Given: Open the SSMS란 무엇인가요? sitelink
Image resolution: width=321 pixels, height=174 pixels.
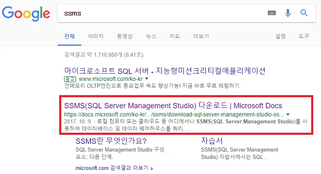Looking at the screenshot, I should (x=111, y=141).
